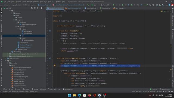Switch to the ApiService.kt tab
The width and height of the screenshot is (174, 98).
[106, 8]
